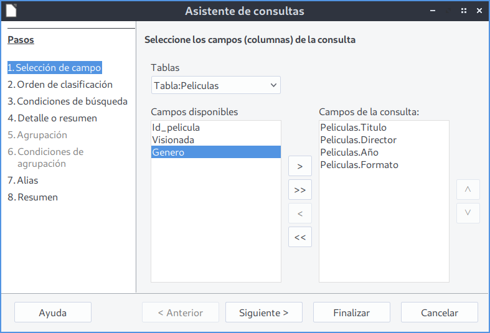490x333 pixels.
Task: Select Id_pelicula in available fields
Action: click(x=176, y=128)
